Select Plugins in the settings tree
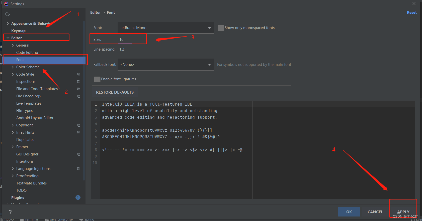Viewport: 422px width, 221px height. (x=18, y=198)
